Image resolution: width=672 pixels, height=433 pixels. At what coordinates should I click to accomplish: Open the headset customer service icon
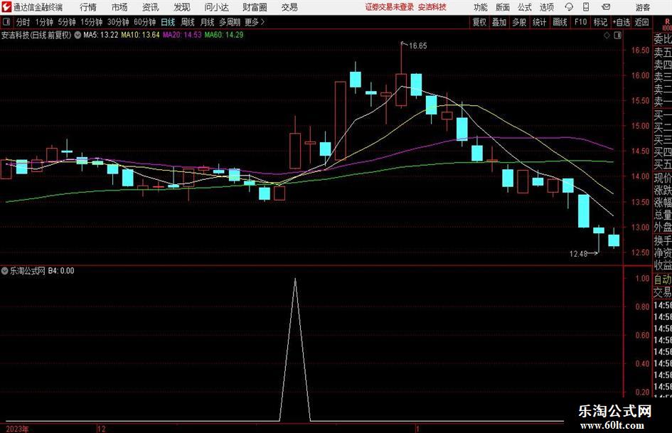(569, 7)
